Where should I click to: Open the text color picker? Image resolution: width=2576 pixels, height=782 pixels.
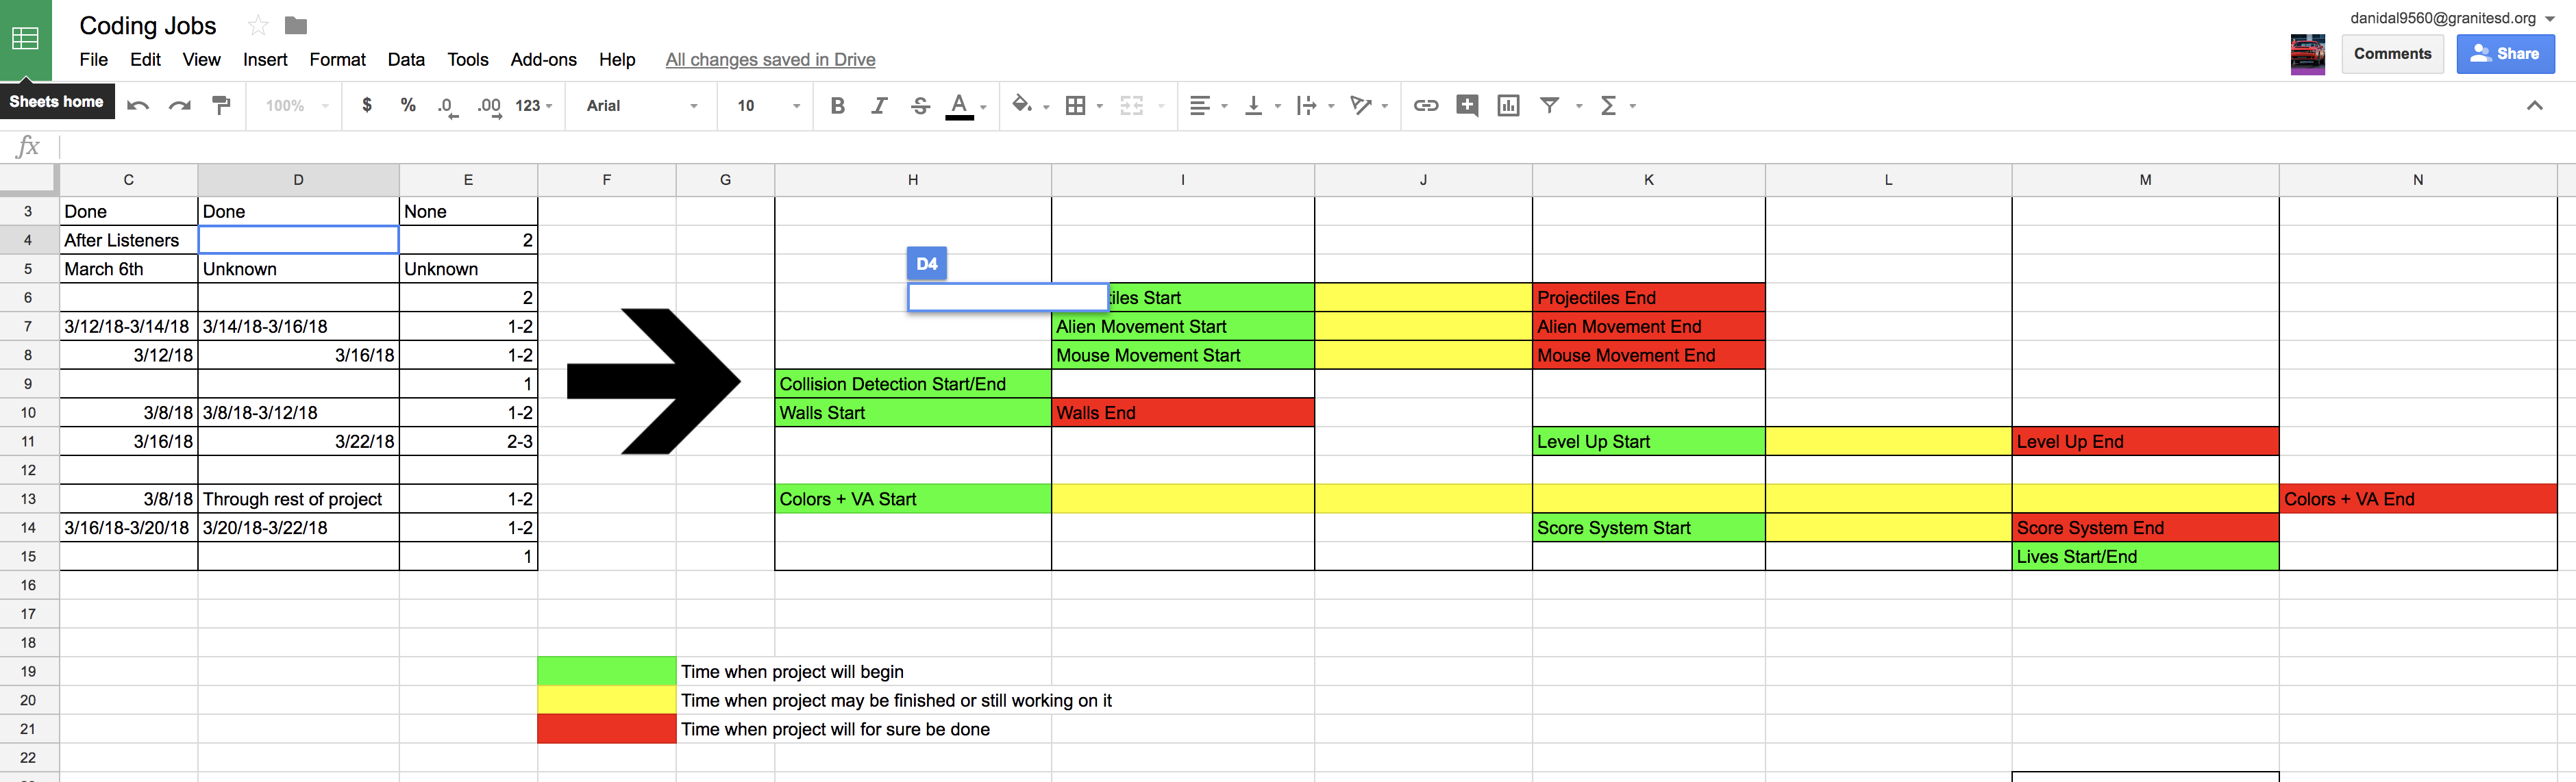[960, 106]
